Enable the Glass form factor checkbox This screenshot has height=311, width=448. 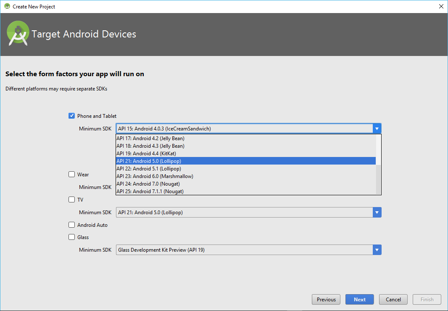coord(72,237)
